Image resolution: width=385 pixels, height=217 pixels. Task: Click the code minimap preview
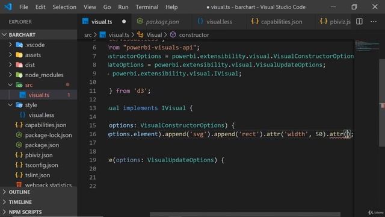(367, 46)
